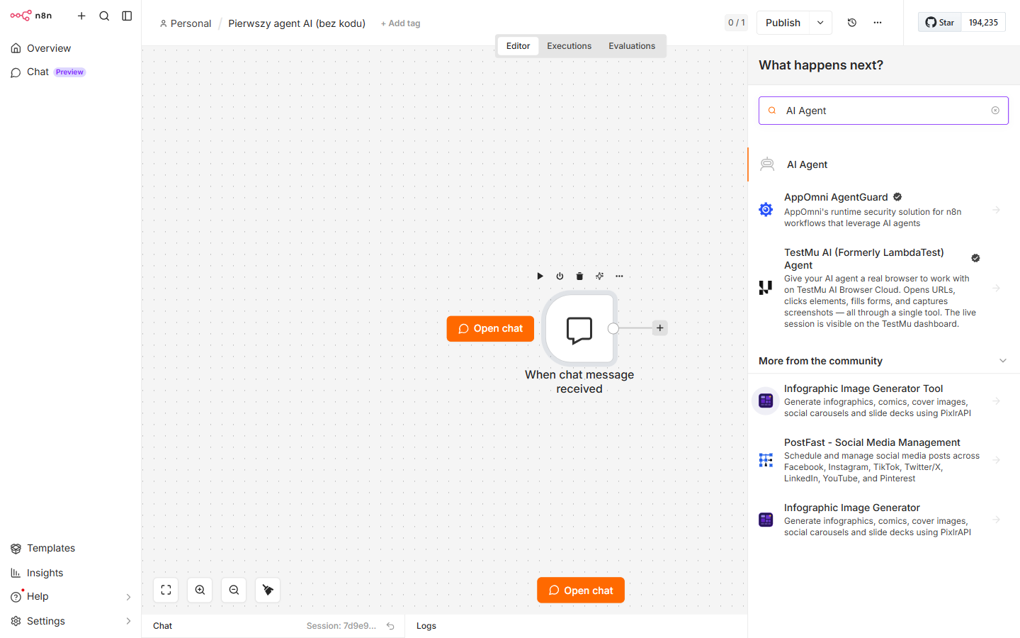Star n8n on GitHub
Viewport: 1020px width, 638px height.
coord(940,23)
